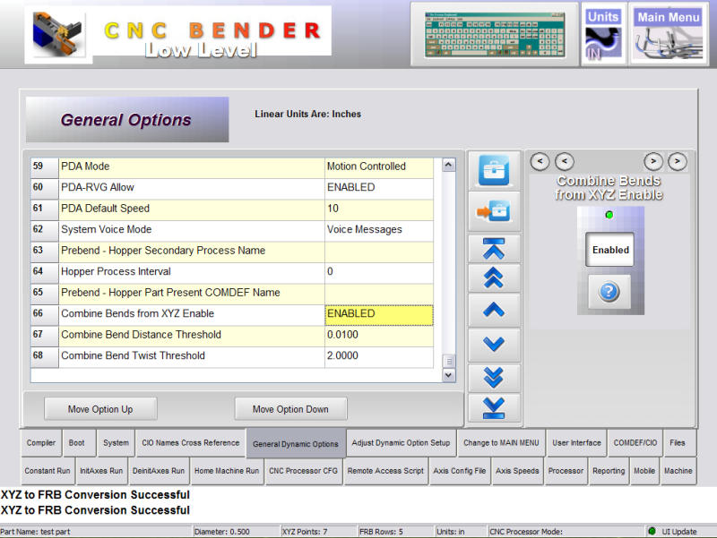The width and height of the screenshot is (717, 538).
Task: Click the single down arrow button
Action: tap(494, 344)
